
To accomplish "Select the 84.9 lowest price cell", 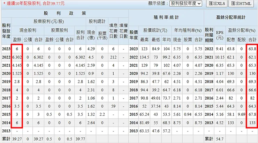I will click(155, 49).
